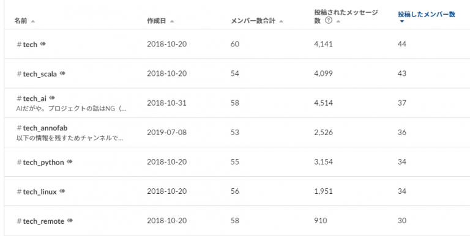The height and width of the screenshot is (236, 470).
Task: Toggle sort arrow for 投稿されたメッセージ数
Action: [338, 21]
